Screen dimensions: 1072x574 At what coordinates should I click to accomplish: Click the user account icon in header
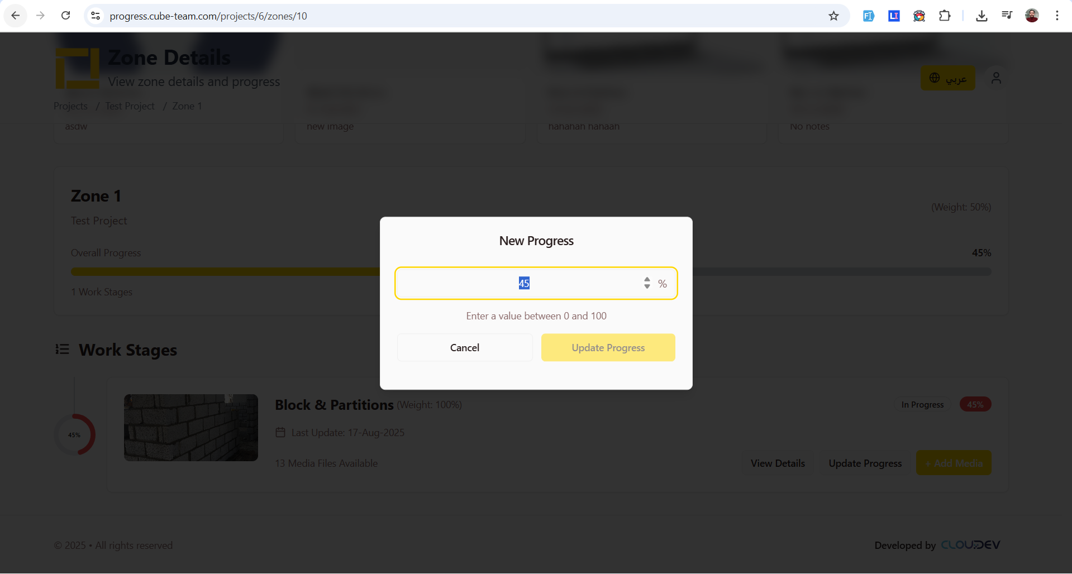coord(996,78)
